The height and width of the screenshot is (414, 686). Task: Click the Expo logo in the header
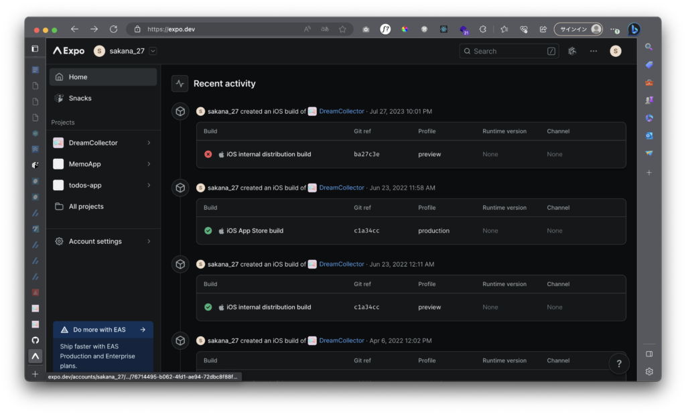(x=68, y=51)
